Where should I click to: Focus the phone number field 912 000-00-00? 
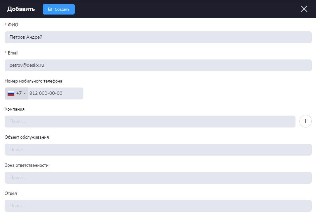[x=55, y=93]
